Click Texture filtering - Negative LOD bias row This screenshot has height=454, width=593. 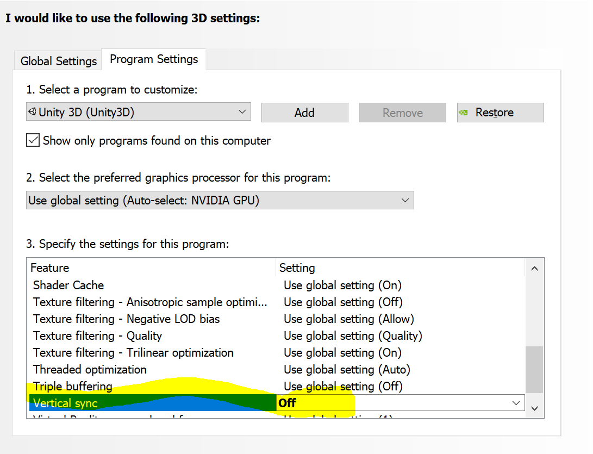(x=126, y=319)
